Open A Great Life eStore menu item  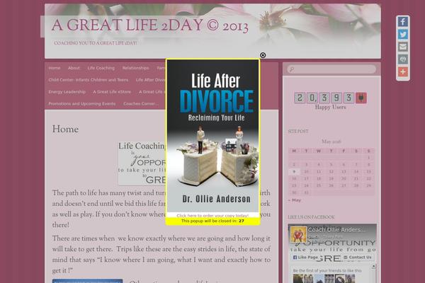(112, 92)
